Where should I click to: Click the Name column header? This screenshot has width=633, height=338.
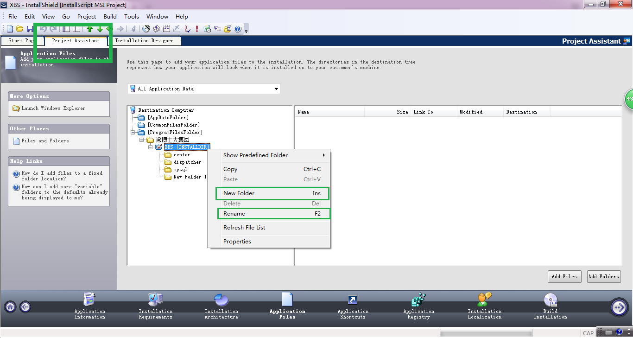pos(329,112)
